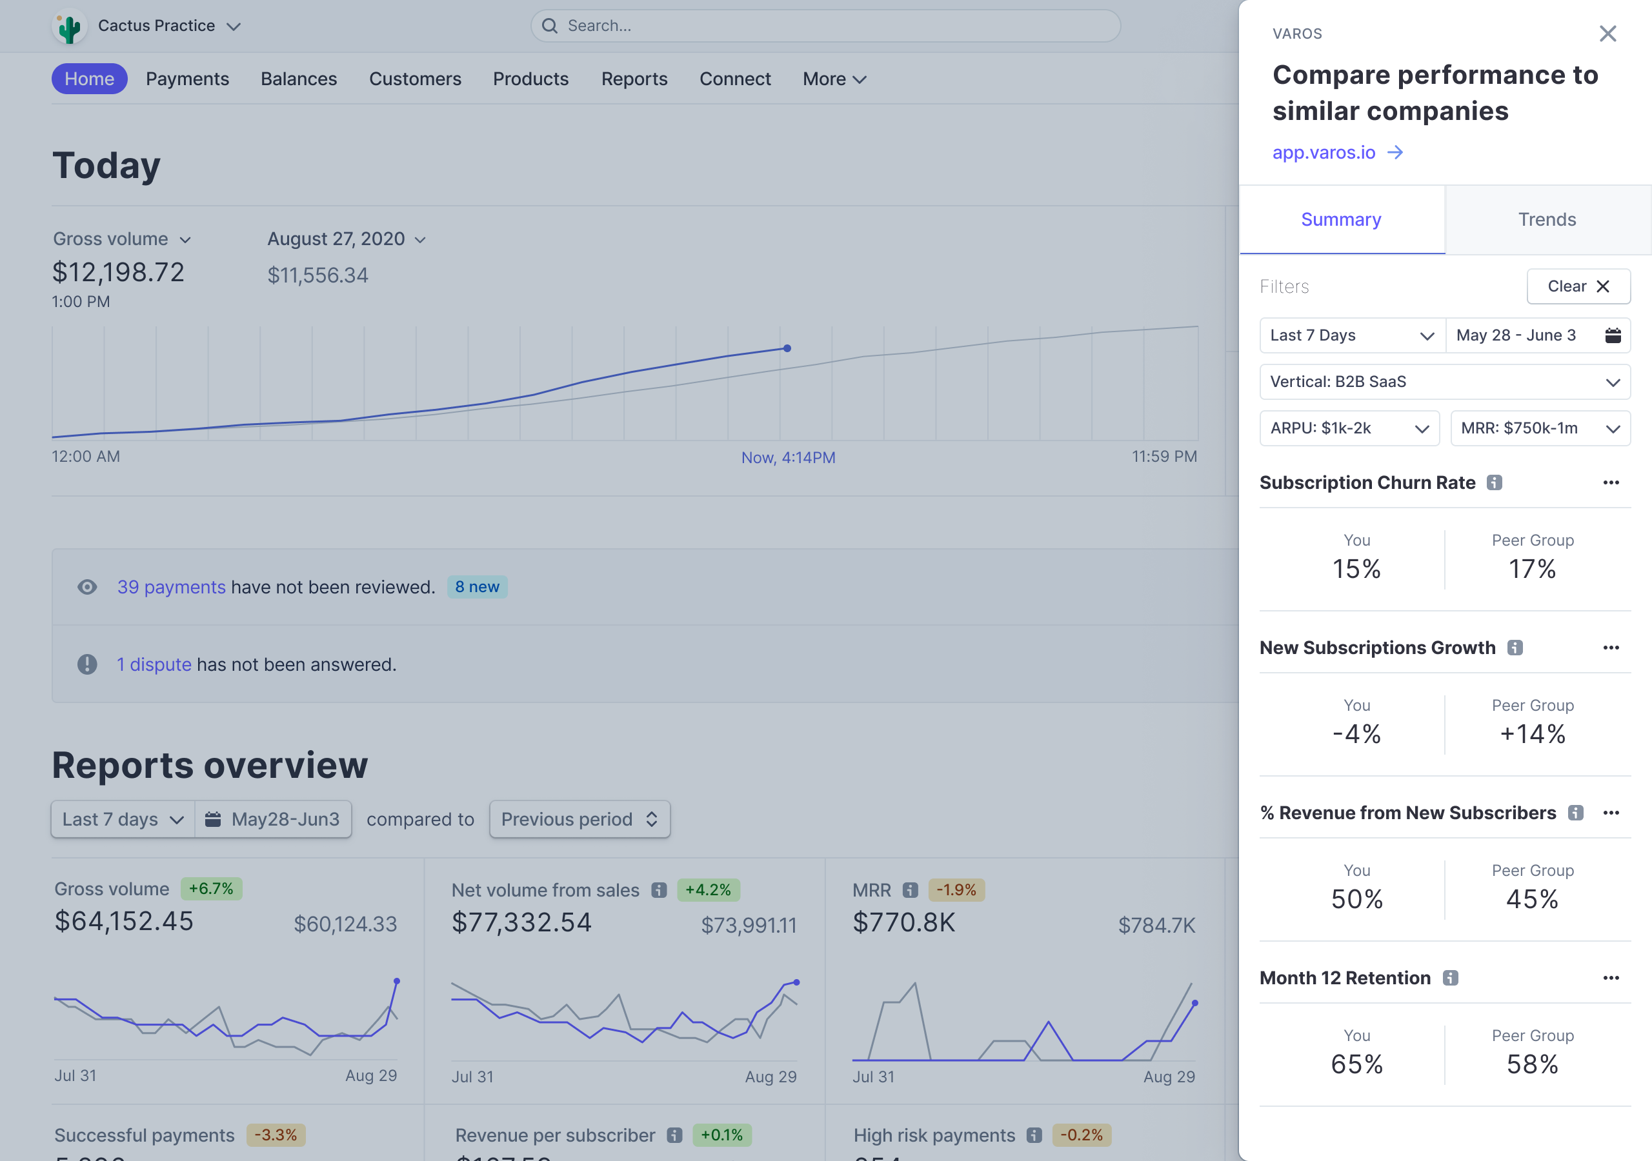This screenshot has width=1652, height=1161.
Task: Click calendar icon in May 28 - June 3 field
Action: click(1613, 335)
